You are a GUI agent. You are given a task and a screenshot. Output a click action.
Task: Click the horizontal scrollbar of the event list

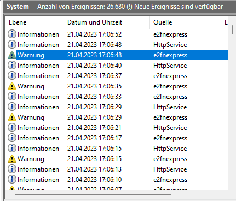[x=93, y=194]
